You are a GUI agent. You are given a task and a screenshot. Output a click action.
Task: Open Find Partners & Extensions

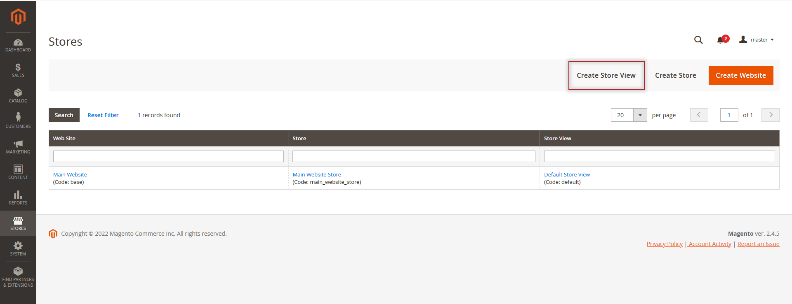18,277
